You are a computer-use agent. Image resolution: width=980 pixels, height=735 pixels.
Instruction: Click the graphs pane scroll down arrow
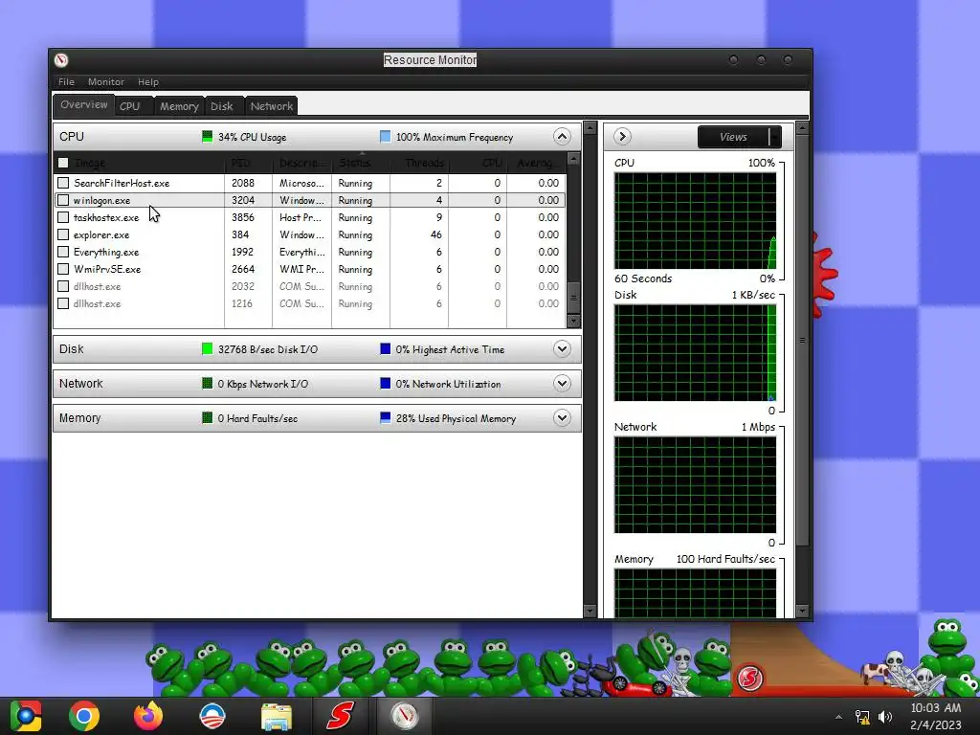(803, 611)
